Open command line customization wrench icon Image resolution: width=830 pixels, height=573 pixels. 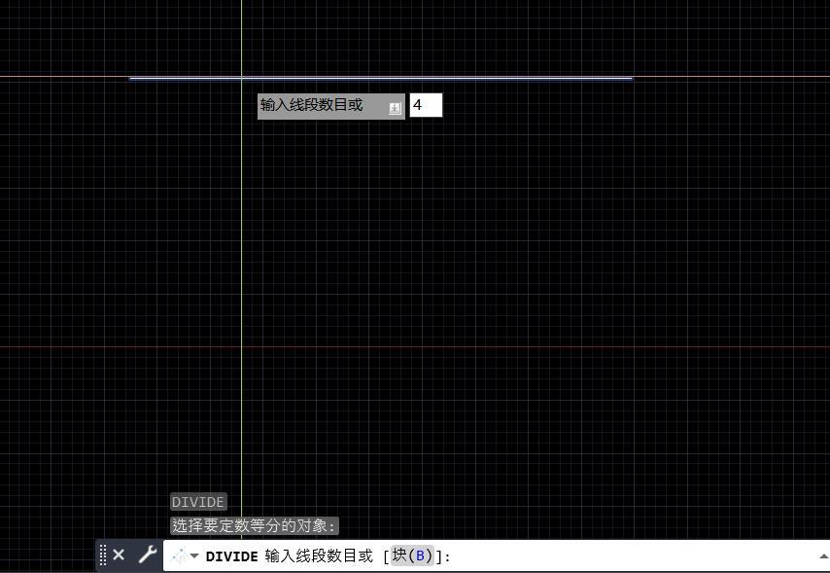pos(147,555)
